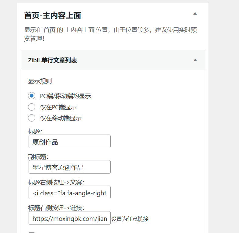Click the 首页-主内容上面 heading
239x233 pixels.
[x=53, y=15]
